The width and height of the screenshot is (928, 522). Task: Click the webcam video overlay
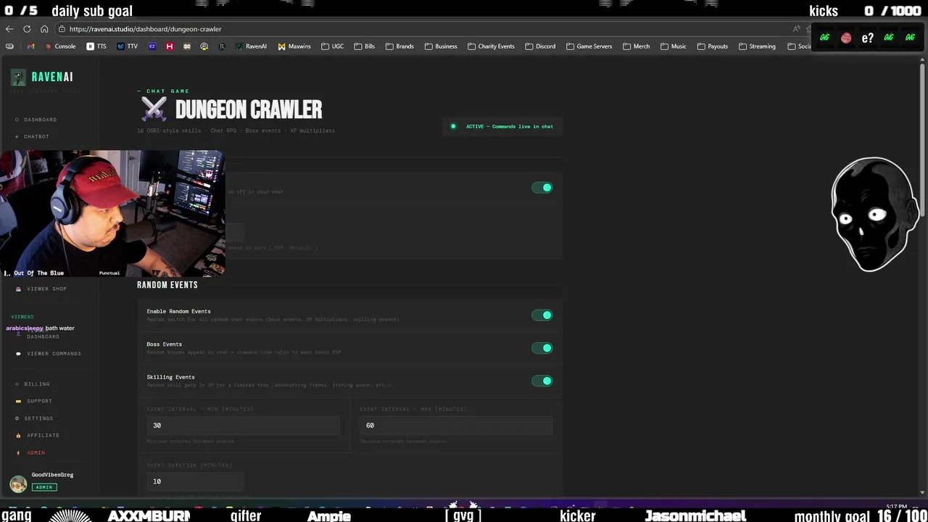pyautogui.click(x=112, y=214)
